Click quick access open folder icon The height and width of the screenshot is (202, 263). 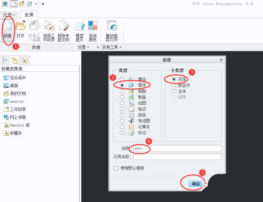[x=22, y=4]
